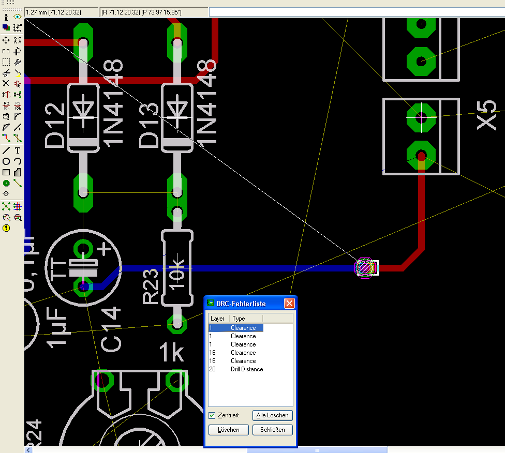505x453 pixels.
Task: Select the Signal airwire tool
Action: [18, 183]
